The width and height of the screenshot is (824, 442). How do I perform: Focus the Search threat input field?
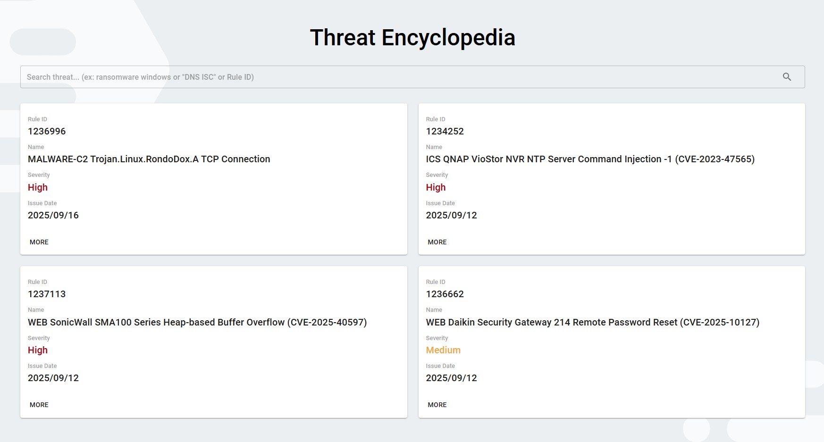coord(396,77)
